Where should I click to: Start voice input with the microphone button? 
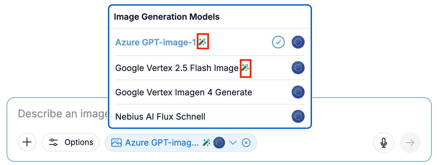383,142
